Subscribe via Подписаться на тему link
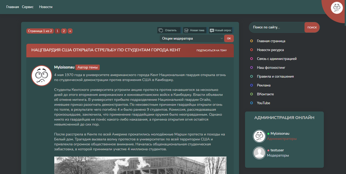The height and width of the screenshot is (174, 346). pyautogui.click(x=212, y=50)
